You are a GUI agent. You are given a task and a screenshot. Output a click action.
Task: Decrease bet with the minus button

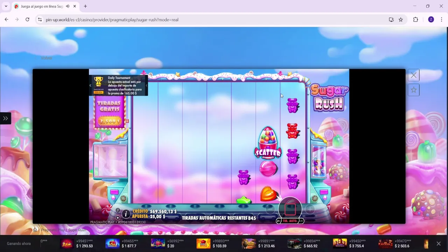click(269, 209)
